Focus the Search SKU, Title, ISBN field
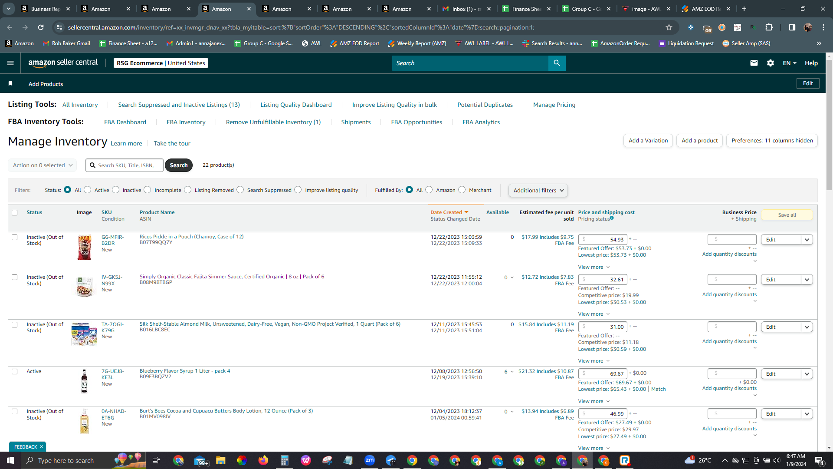833x469 pixels. (125, 165)
